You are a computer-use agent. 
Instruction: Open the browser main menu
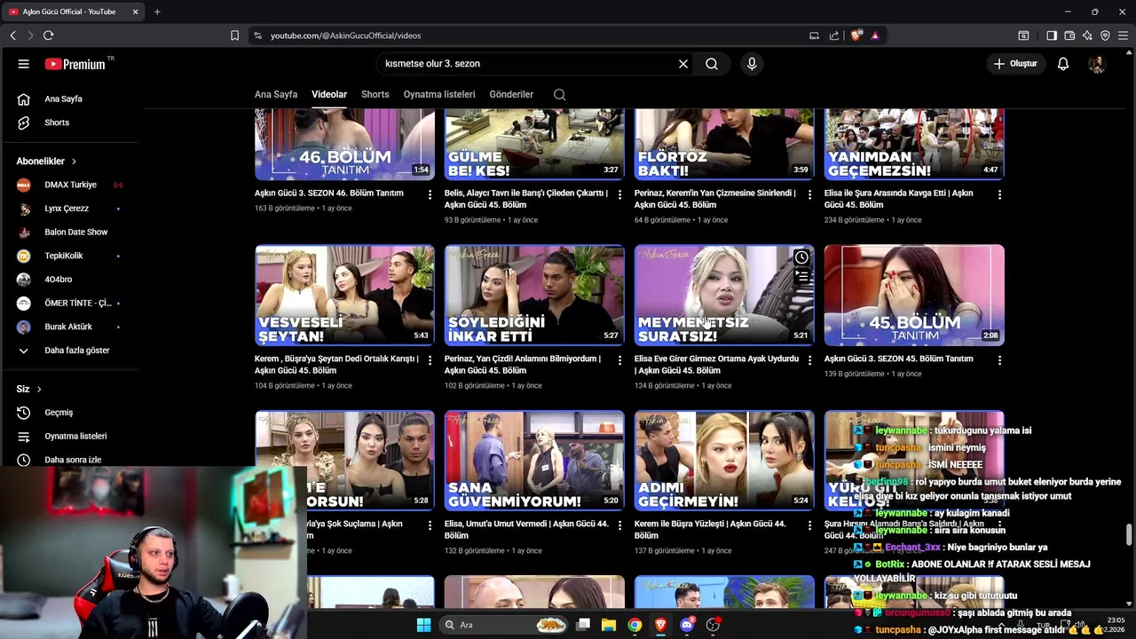coord(1123,35)
